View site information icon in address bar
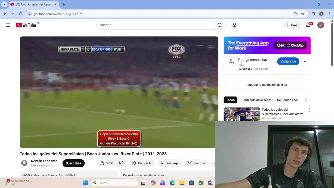 point(30,14)
